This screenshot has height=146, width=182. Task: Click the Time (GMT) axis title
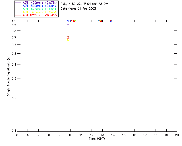tap(97, 139)
